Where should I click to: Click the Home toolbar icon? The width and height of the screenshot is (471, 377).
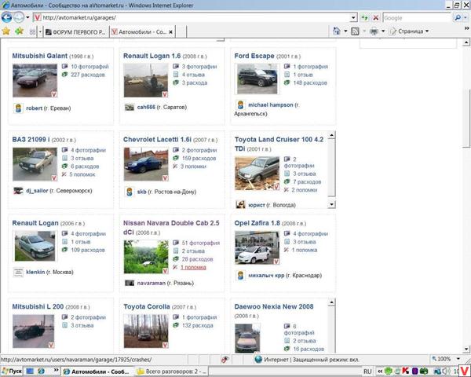[337, 31]
